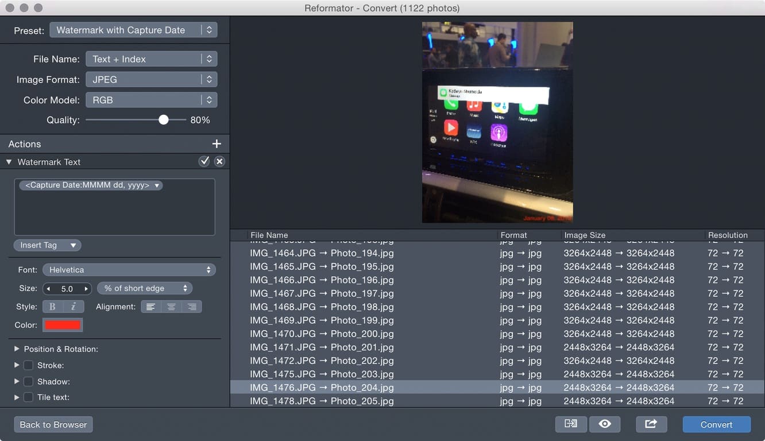Toggle bold text style

pyautogui.click(x=53, y=307)
